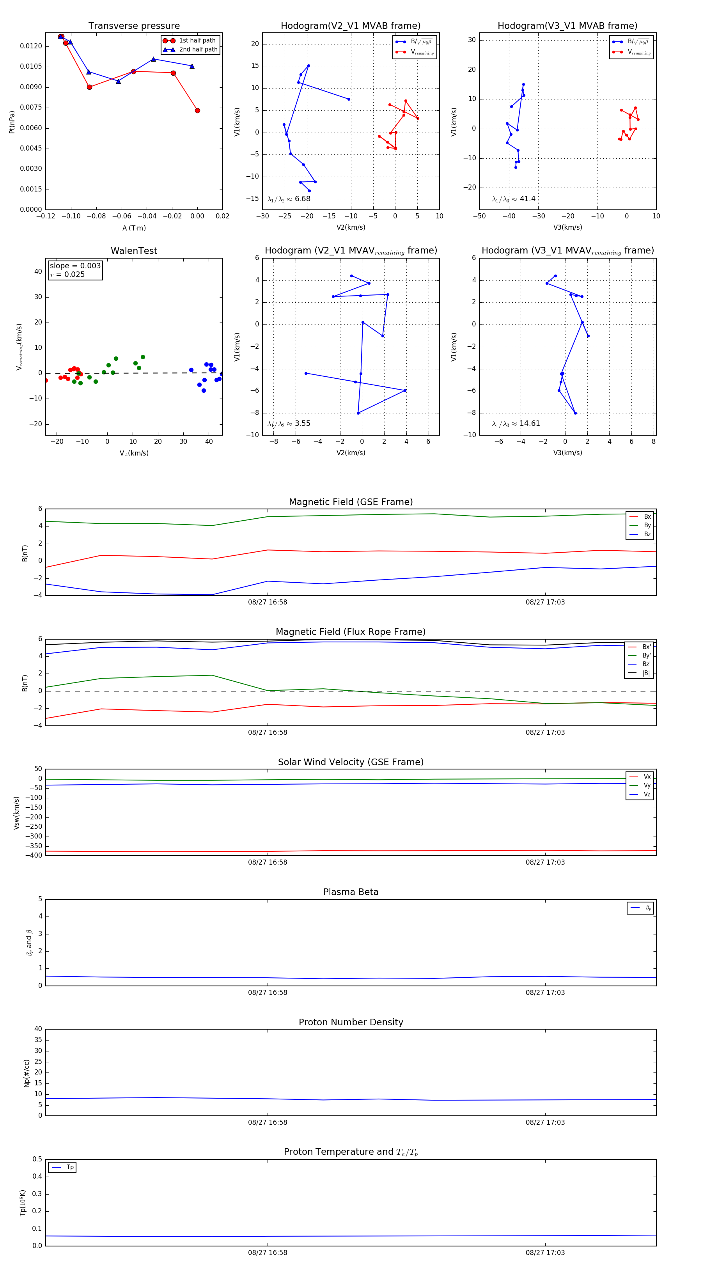
Task: Click the 'Bz' legend entry in GSE magnetic field plot
Action: point(640,534)
